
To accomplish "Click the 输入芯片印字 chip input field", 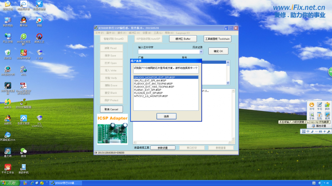I will point(169,51).
